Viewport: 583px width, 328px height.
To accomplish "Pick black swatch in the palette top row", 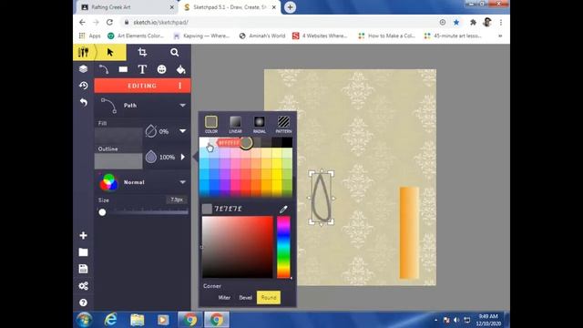I will [287, 142].
